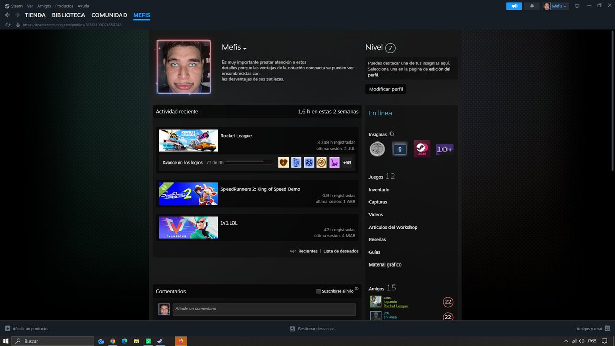Viewport: 615px width, 346px height.
Task: Open Google Chrome from the taskbar
Action: click(112, 341)
